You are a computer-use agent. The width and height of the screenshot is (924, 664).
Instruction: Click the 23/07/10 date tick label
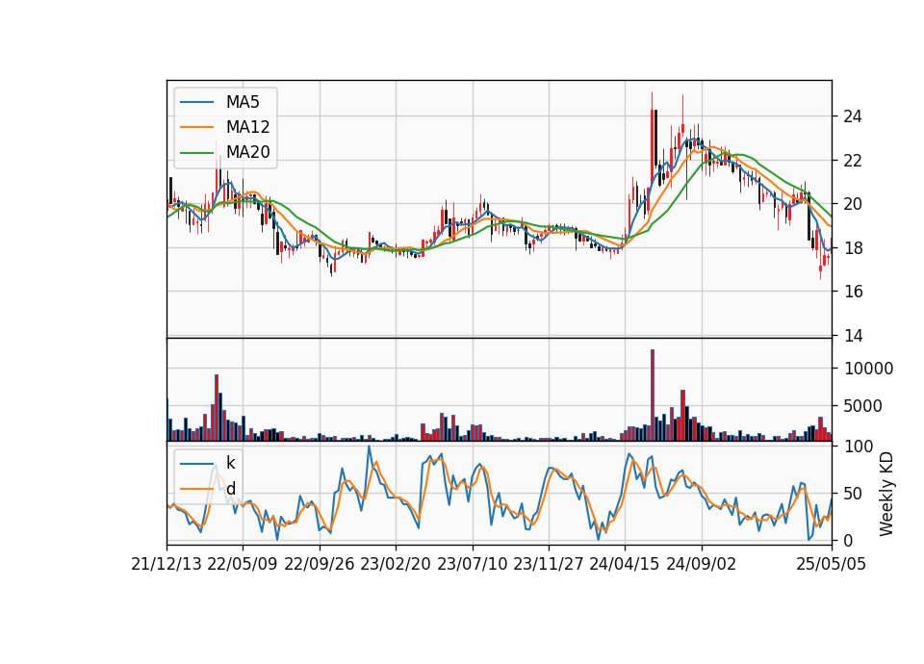click(472, 565)
